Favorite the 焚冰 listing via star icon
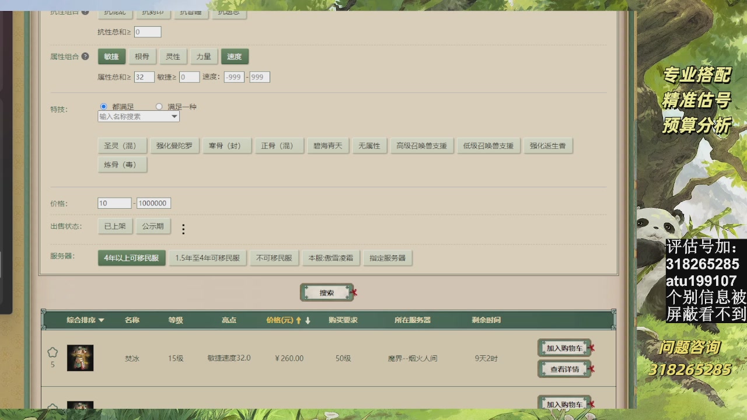The width and height of the screenshot is (747, 420). pyautogui.click(x=53, y=352)
